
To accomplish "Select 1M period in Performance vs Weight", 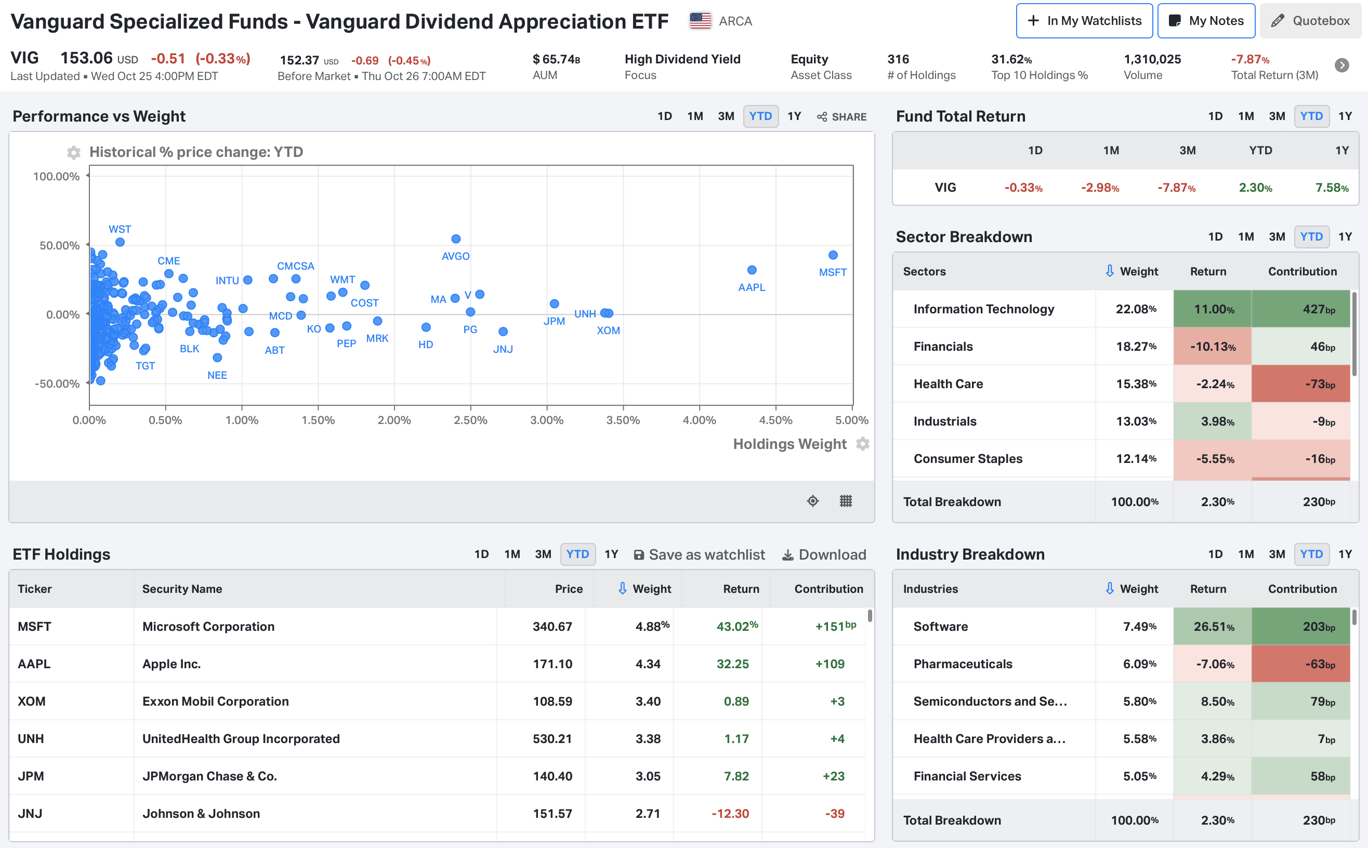I will tap(694, 116).
